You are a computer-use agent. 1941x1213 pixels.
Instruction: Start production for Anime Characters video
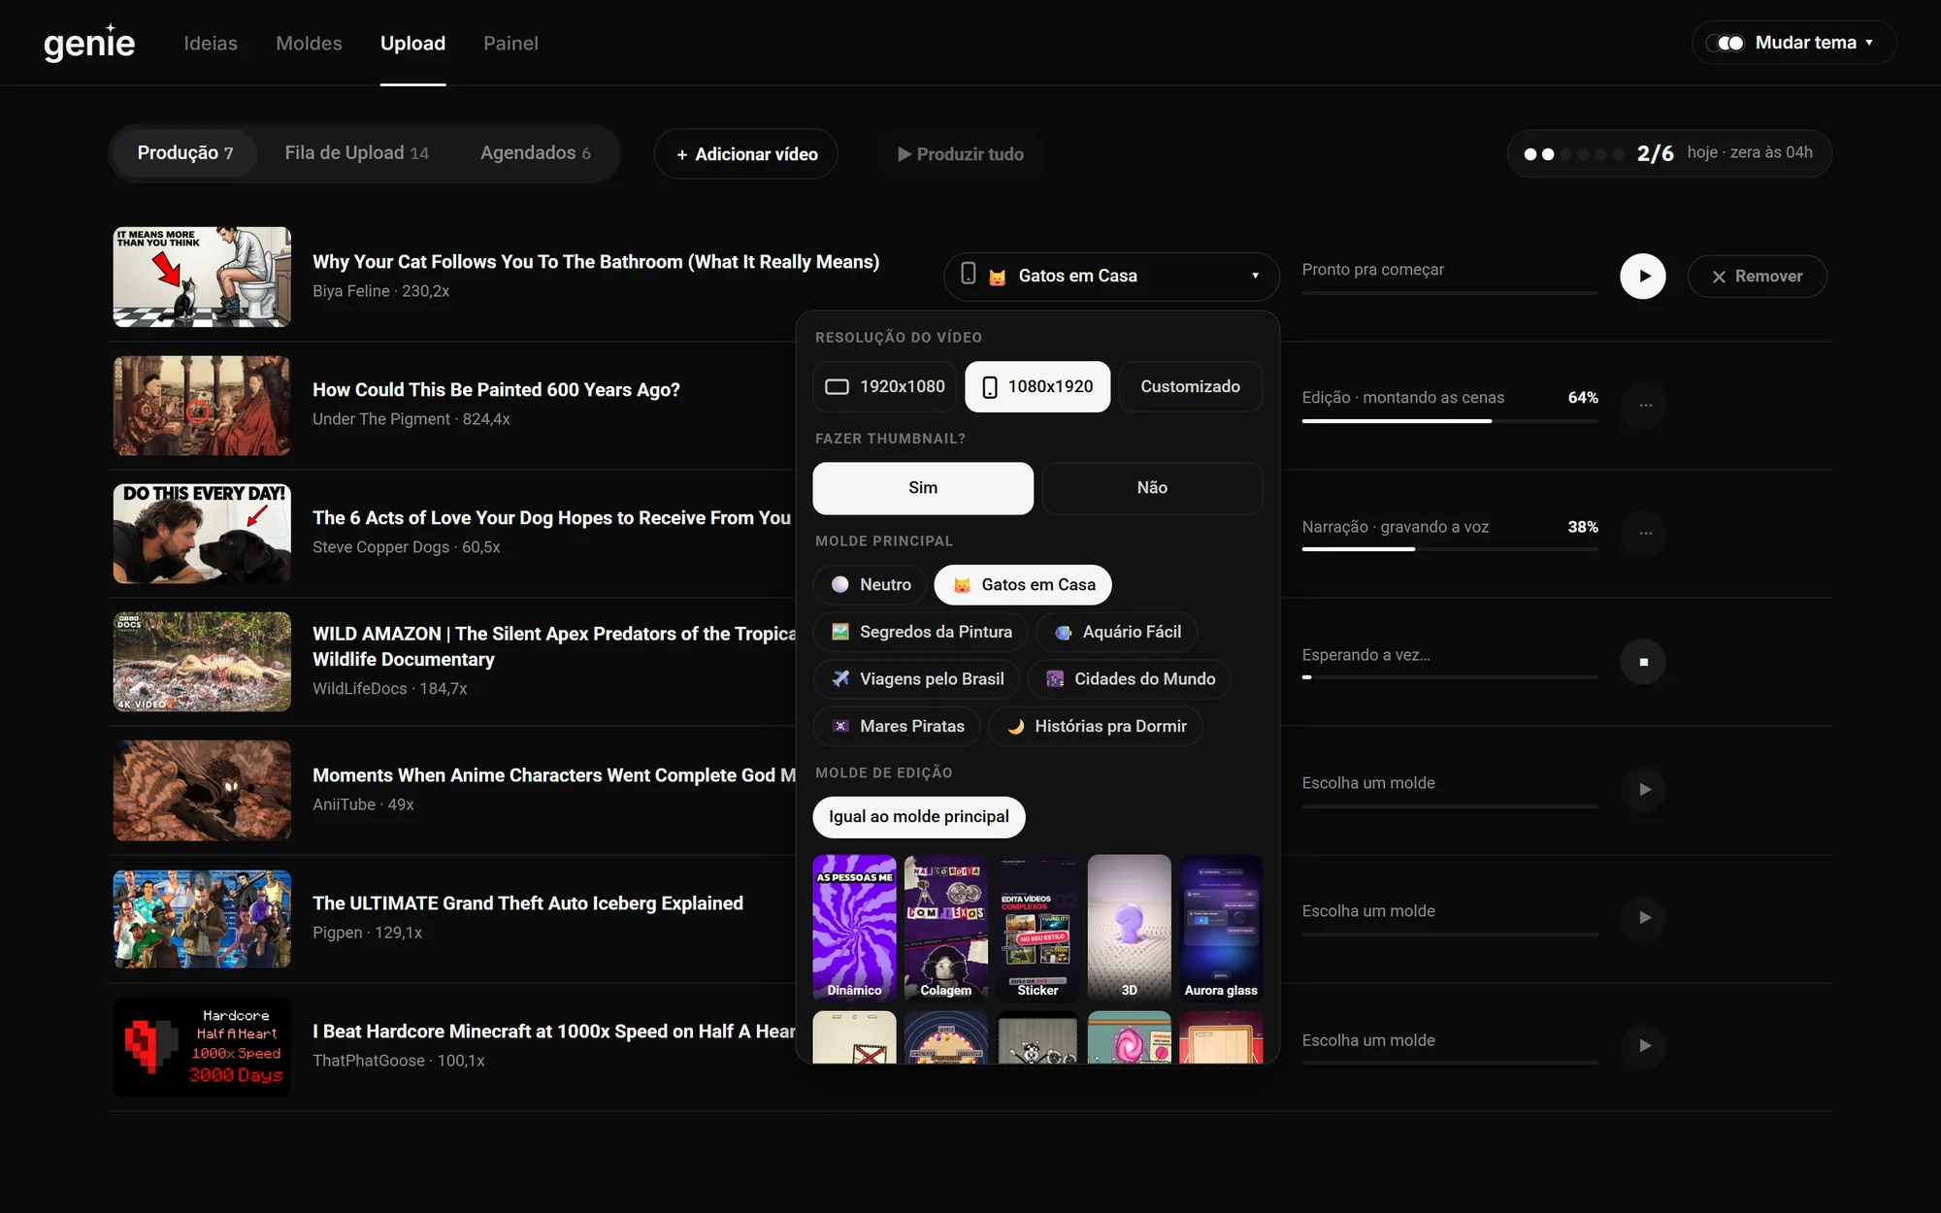coord(1644,790)
